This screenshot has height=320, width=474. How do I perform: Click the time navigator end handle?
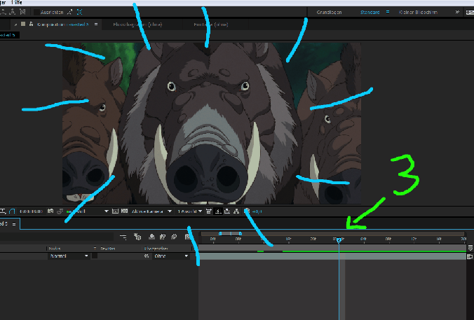click(x=241, y=234)
